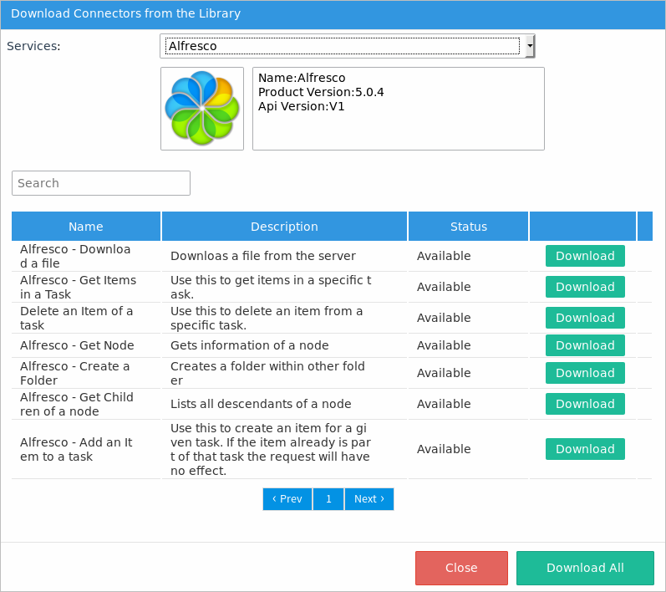
Task: Download the 'Alfresco - Get Node' connector
Action: (585, 345)
